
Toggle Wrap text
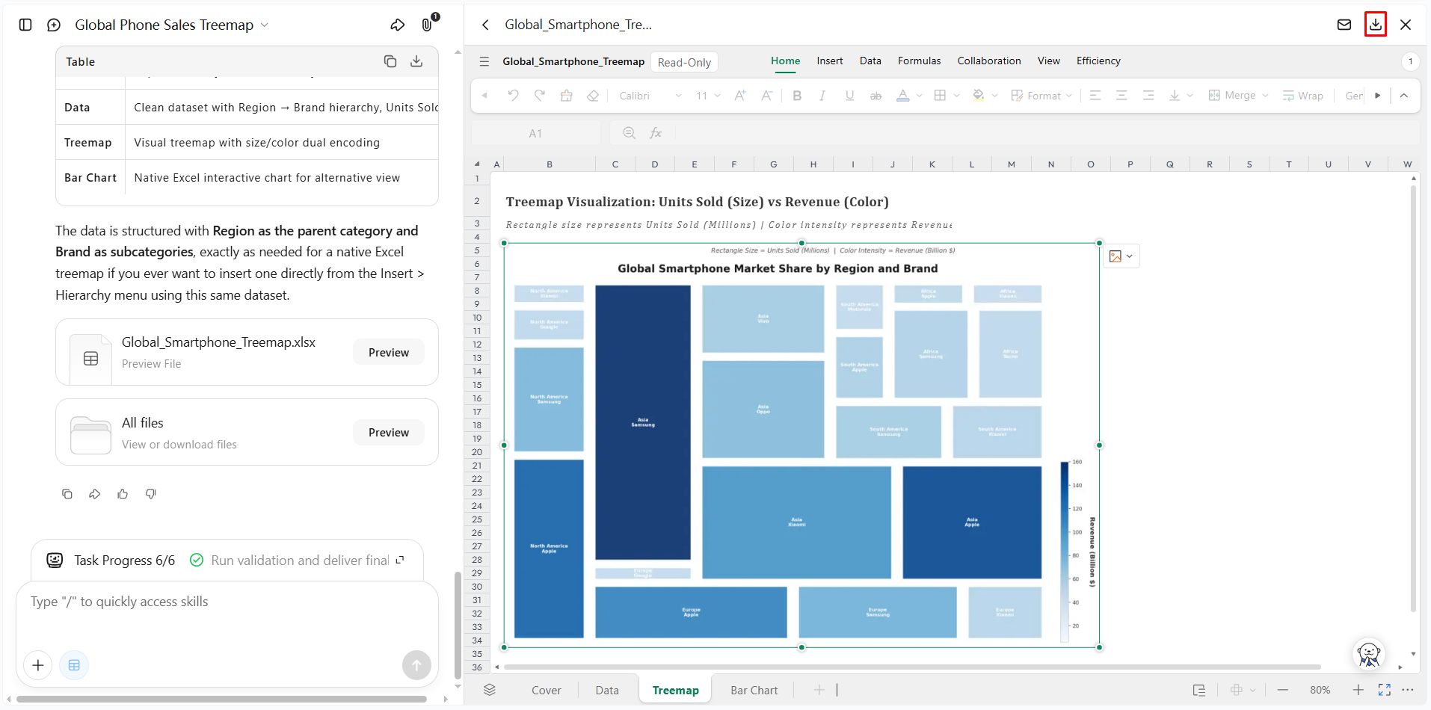1302,96
